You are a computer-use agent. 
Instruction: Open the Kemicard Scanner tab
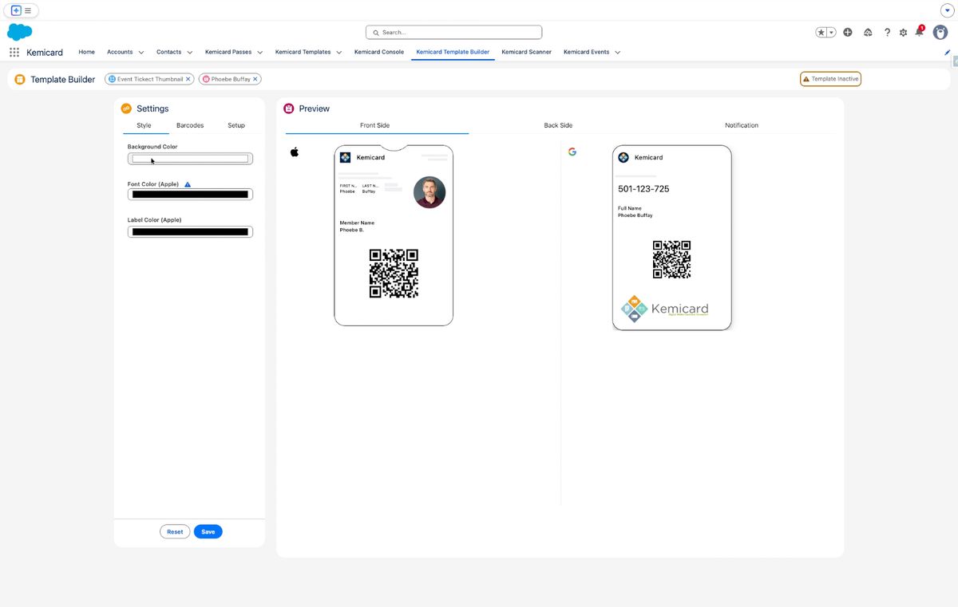(527, 52)
